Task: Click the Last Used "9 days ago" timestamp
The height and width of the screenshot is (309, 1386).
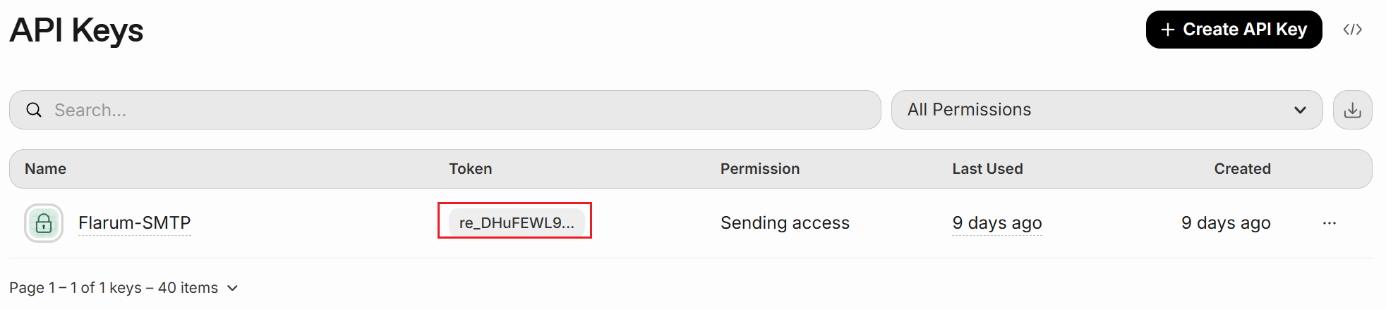Action: pyautogui.click(x=996, y=223)
